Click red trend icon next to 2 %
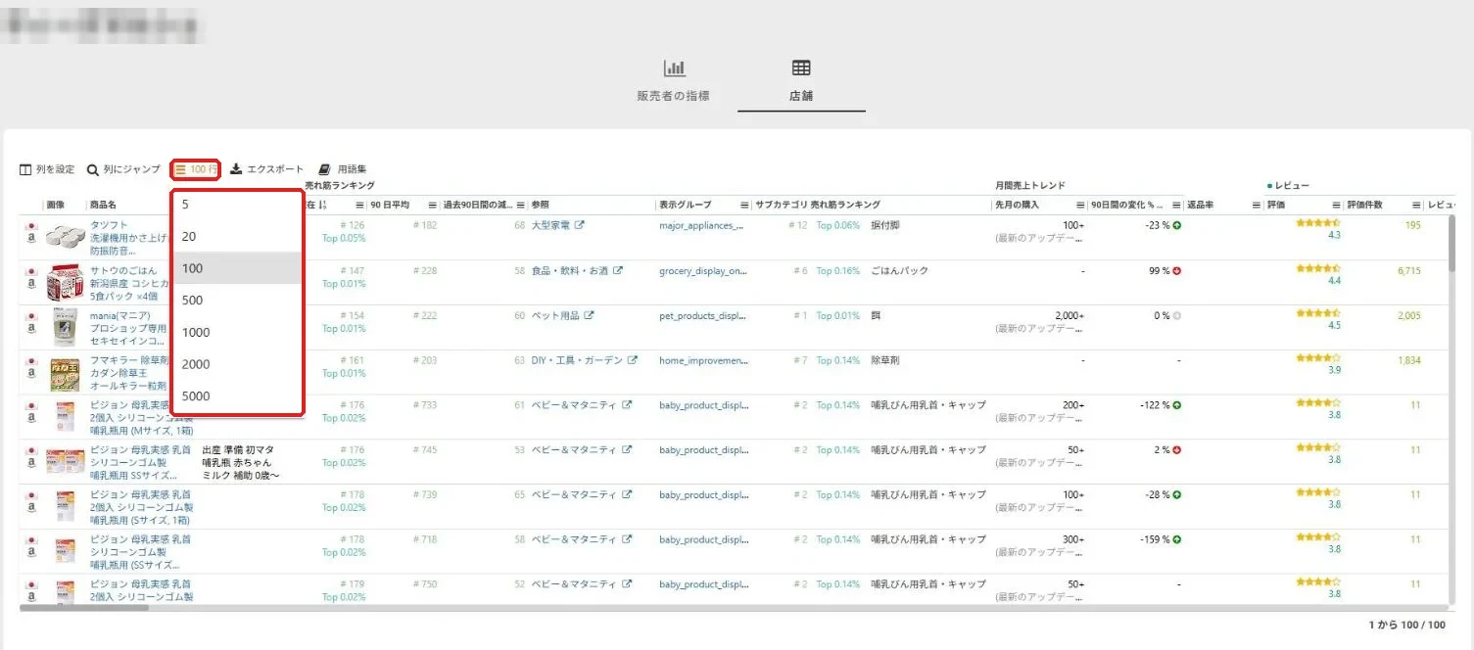1474x650 pixels. (x=1177, y=450)
